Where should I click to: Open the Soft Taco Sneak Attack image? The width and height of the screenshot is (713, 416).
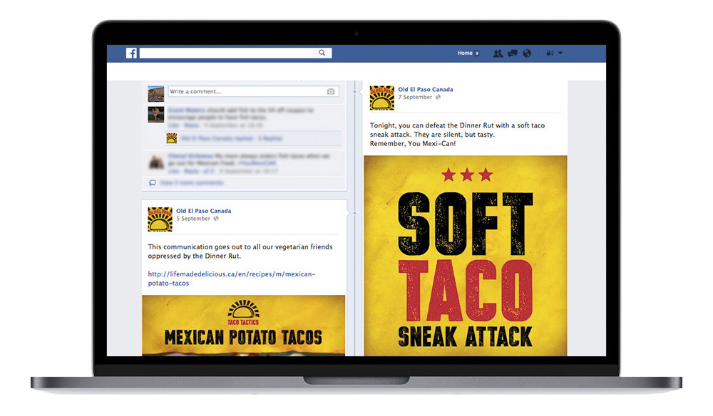pyautogui.click(x=465, y=256)
